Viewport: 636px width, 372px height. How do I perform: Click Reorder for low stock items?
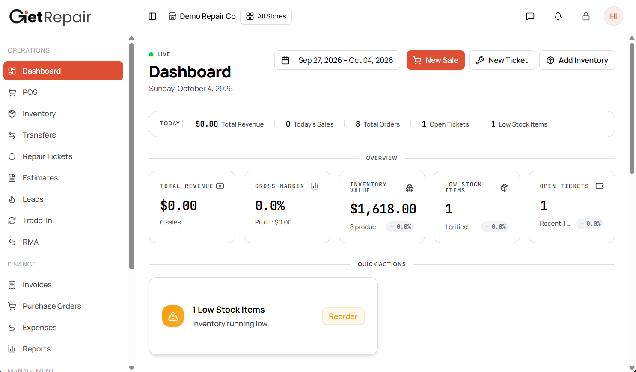tap(343, 316)
